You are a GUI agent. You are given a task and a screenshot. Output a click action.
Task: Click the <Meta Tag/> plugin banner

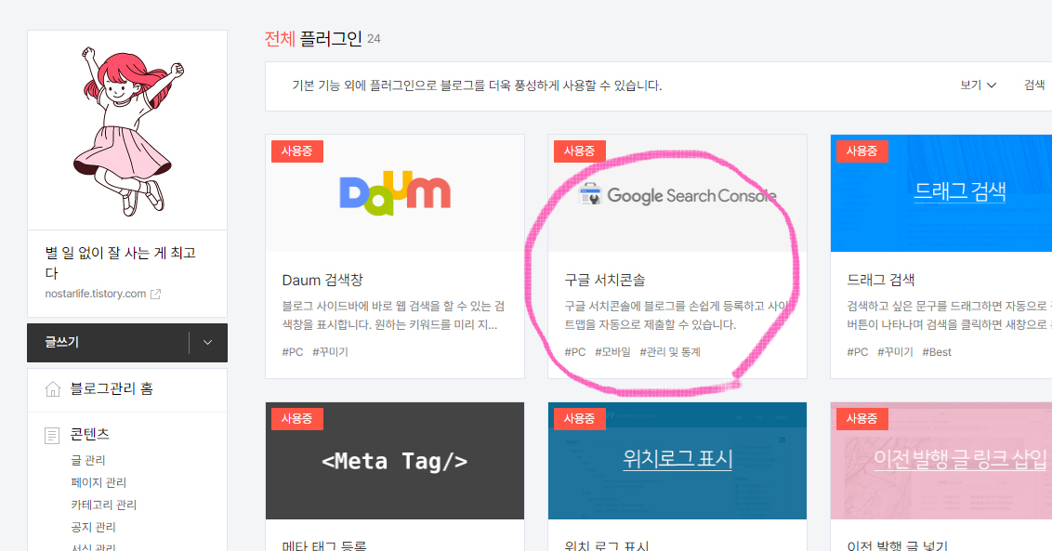tap(394, 461)
